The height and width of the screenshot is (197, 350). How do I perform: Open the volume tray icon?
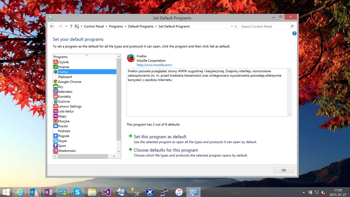point(323,192)
